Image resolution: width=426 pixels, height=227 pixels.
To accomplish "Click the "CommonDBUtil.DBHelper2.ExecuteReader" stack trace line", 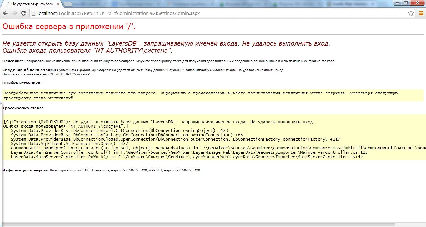I will [x=218, y=148].
